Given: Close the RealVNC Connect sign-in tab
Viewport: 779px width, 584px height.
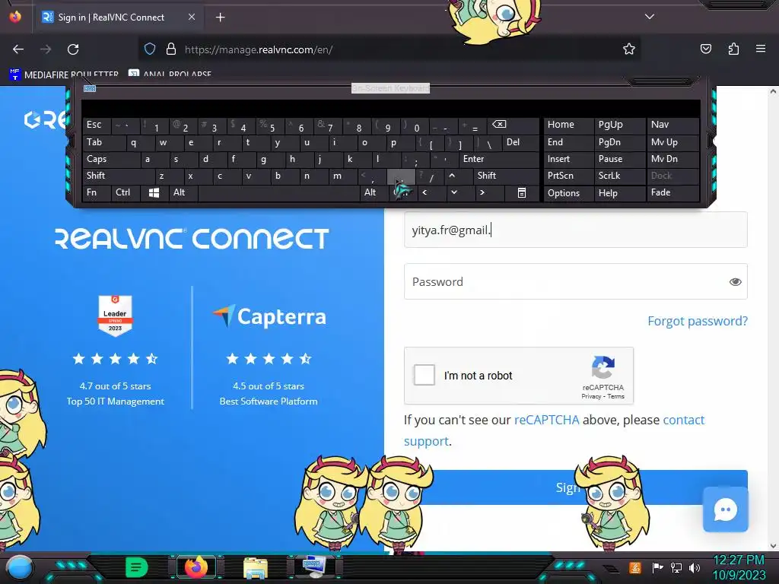Looking at the screenshot, I should tap(192, 17).
